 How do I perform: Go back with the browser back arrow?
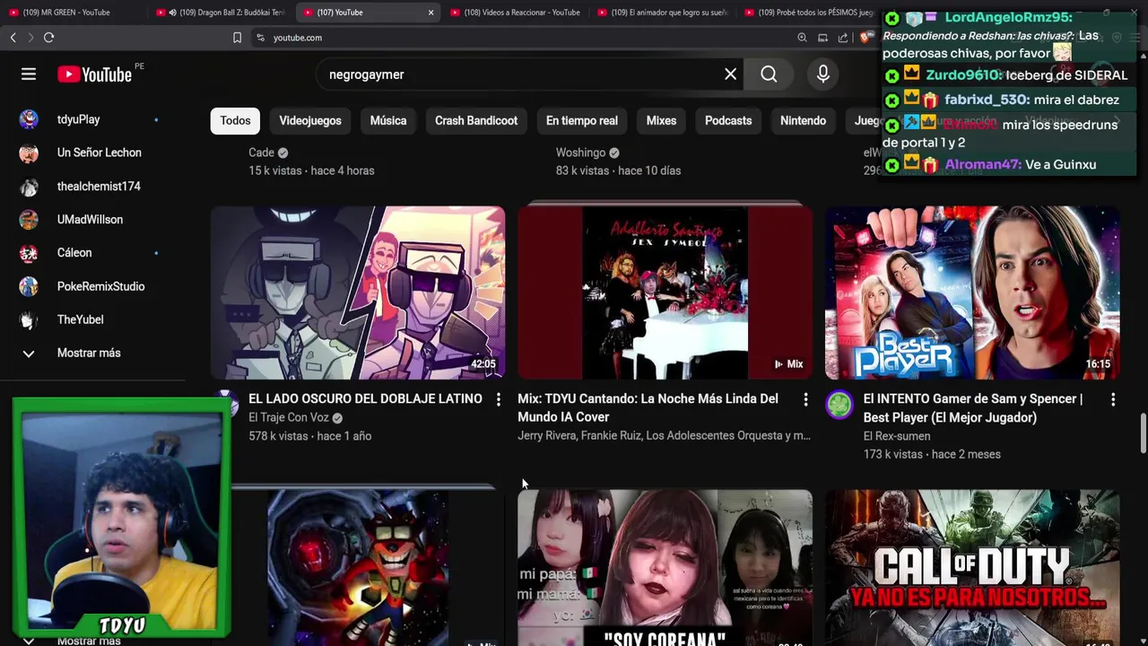pyautogui.click(x=13, y=38)
